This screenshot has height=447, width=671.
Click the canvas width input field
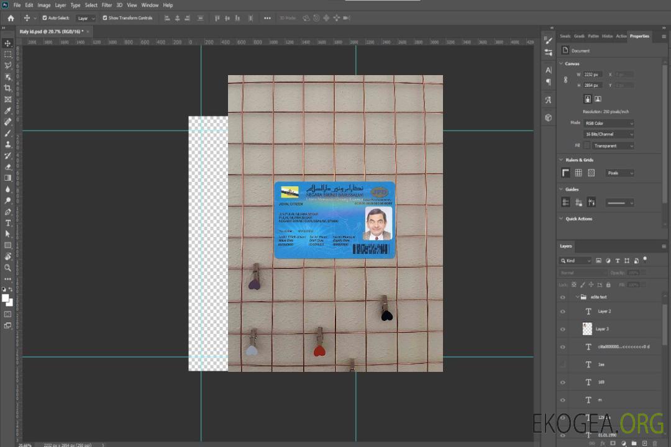592,74
